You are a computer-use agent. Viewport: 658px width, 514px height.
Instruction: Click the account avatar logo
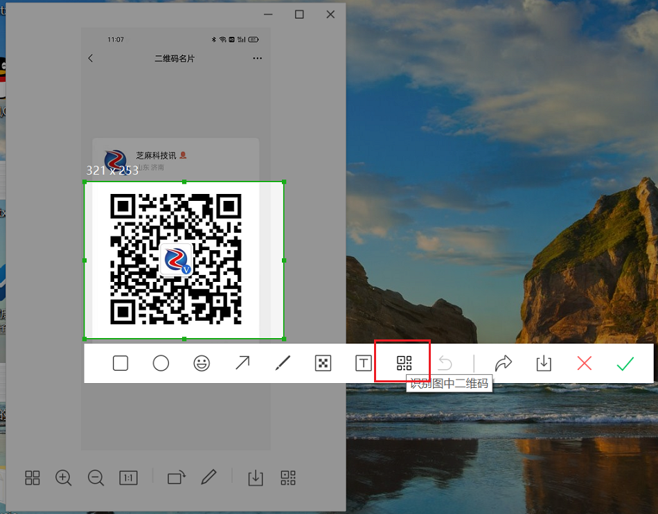coord(116,161)
